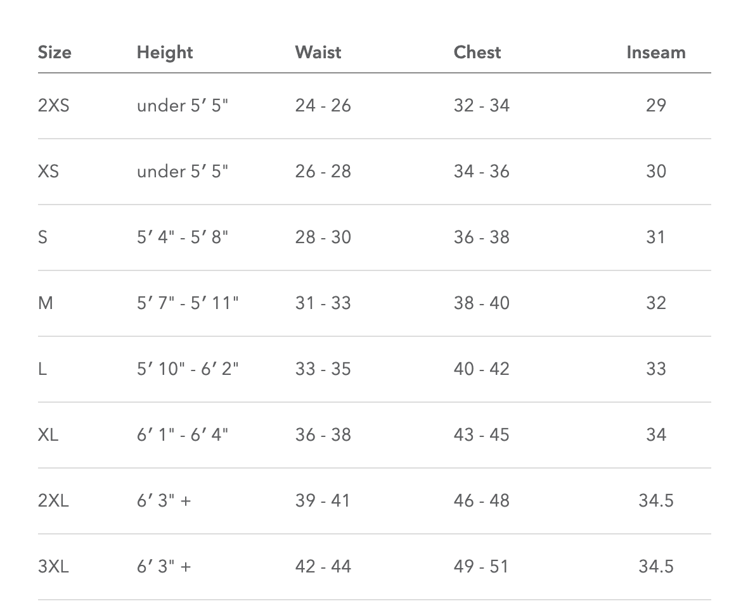Click the M size row label
This screenshot has height=613, width=748.
(46, 303)
